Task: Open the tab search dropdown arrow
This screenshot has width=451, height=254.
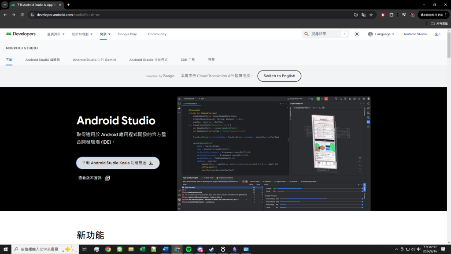Action: (x=4, y=4)
